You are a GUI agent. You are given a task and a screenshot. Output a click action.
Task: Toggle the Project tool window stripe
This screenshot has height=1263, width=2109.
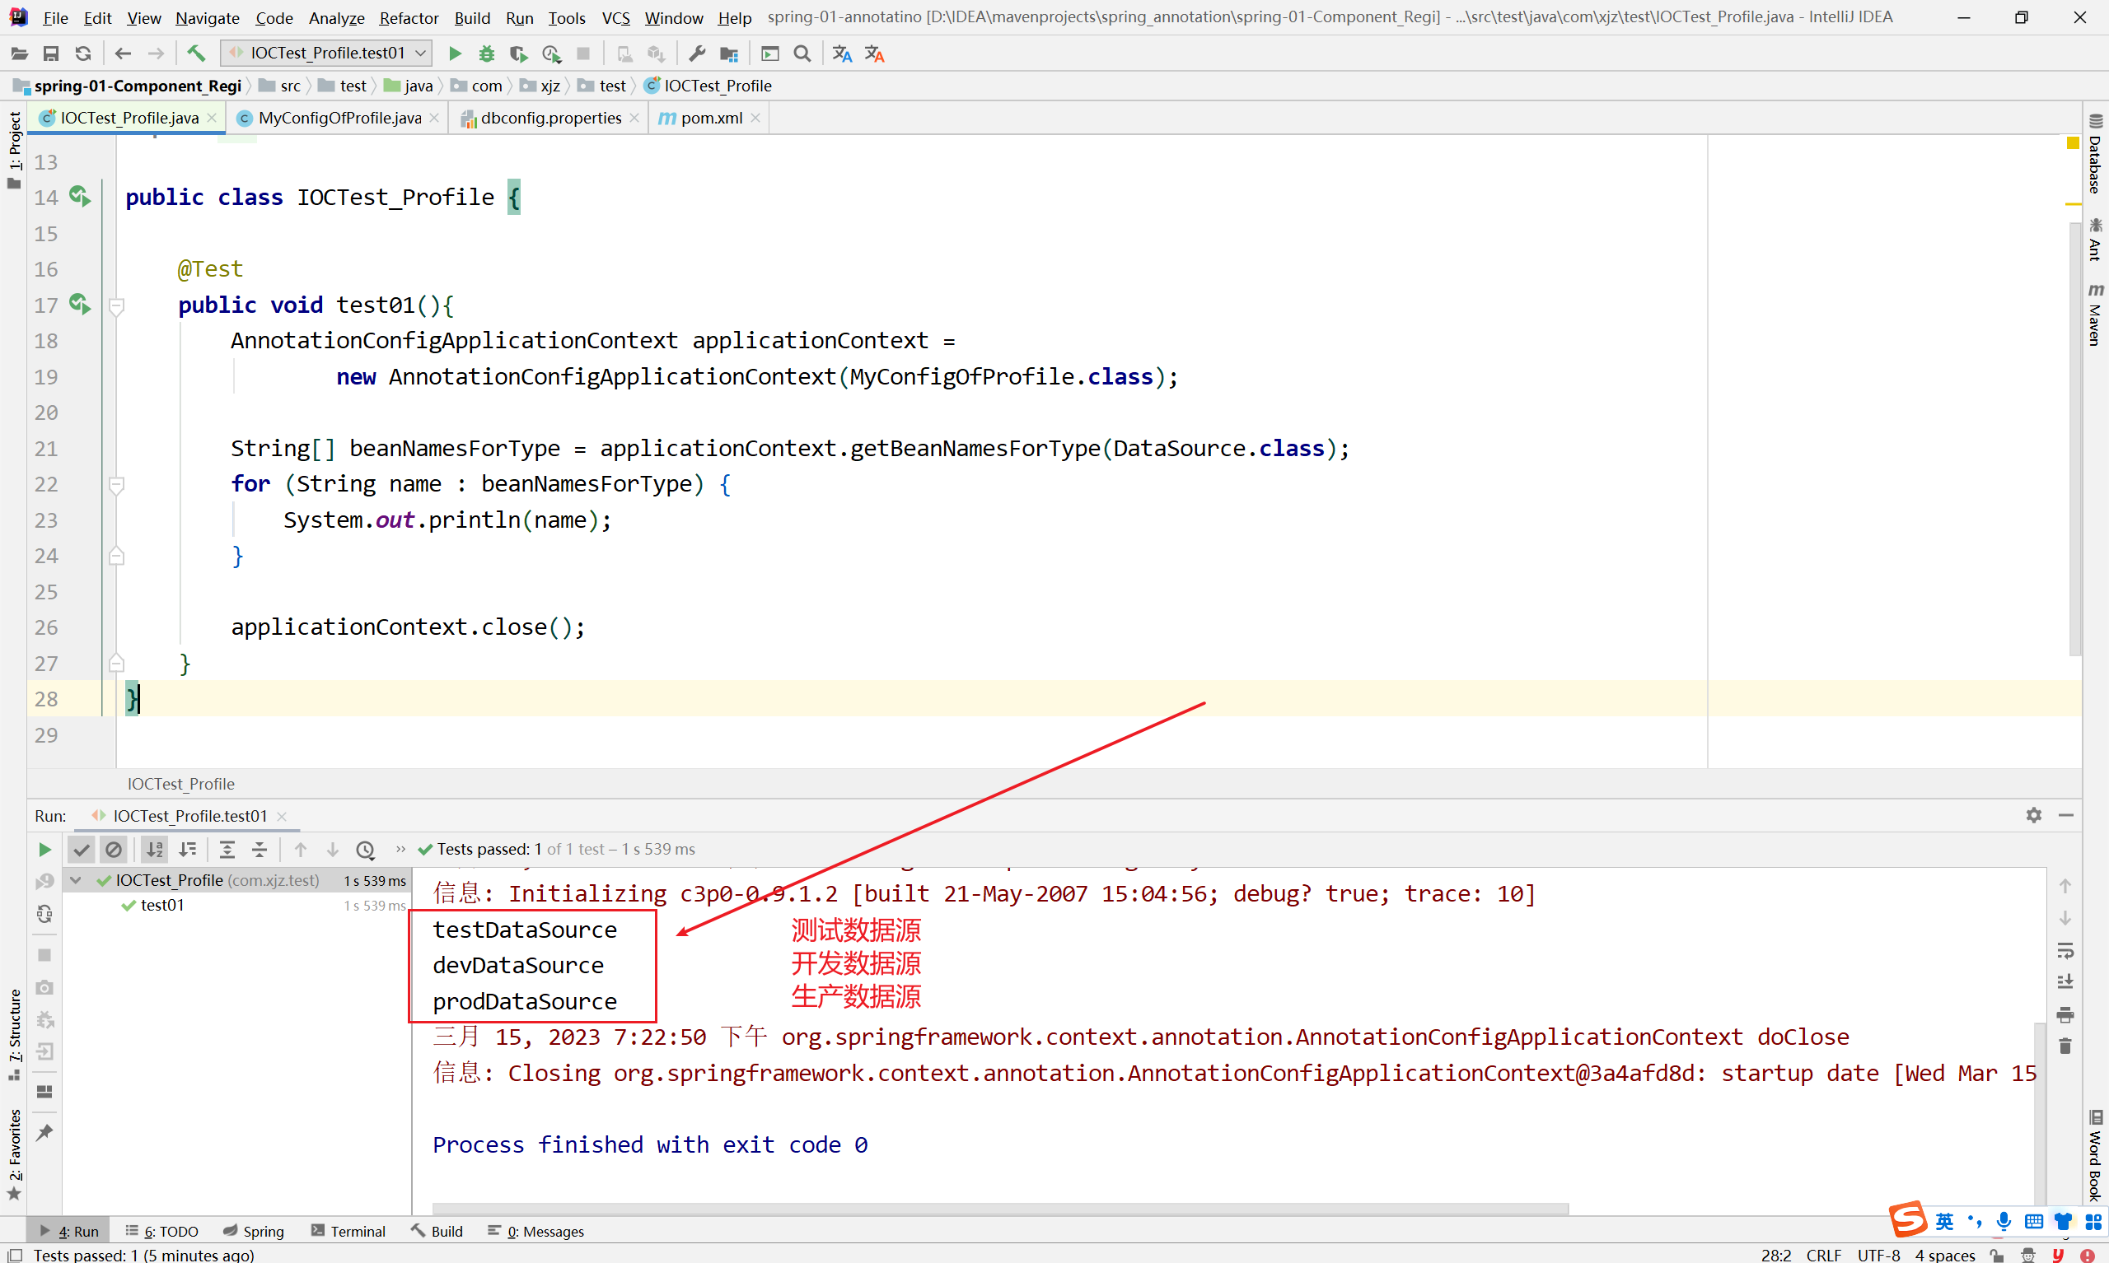[14, 151]
